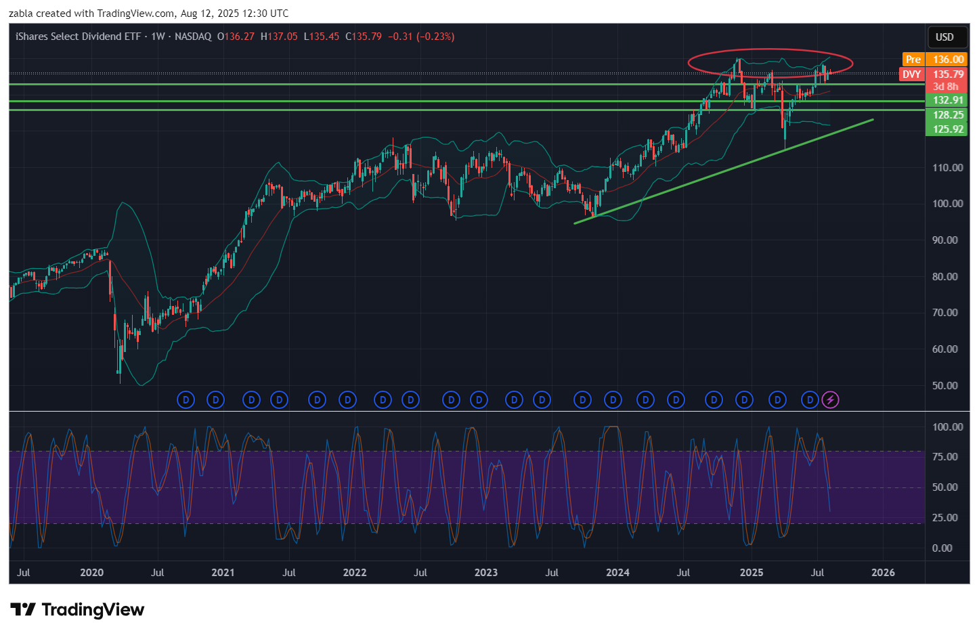The image size is (979, 635).
Task: Click the orange Pre market label
Action: [x=913, y=60]
